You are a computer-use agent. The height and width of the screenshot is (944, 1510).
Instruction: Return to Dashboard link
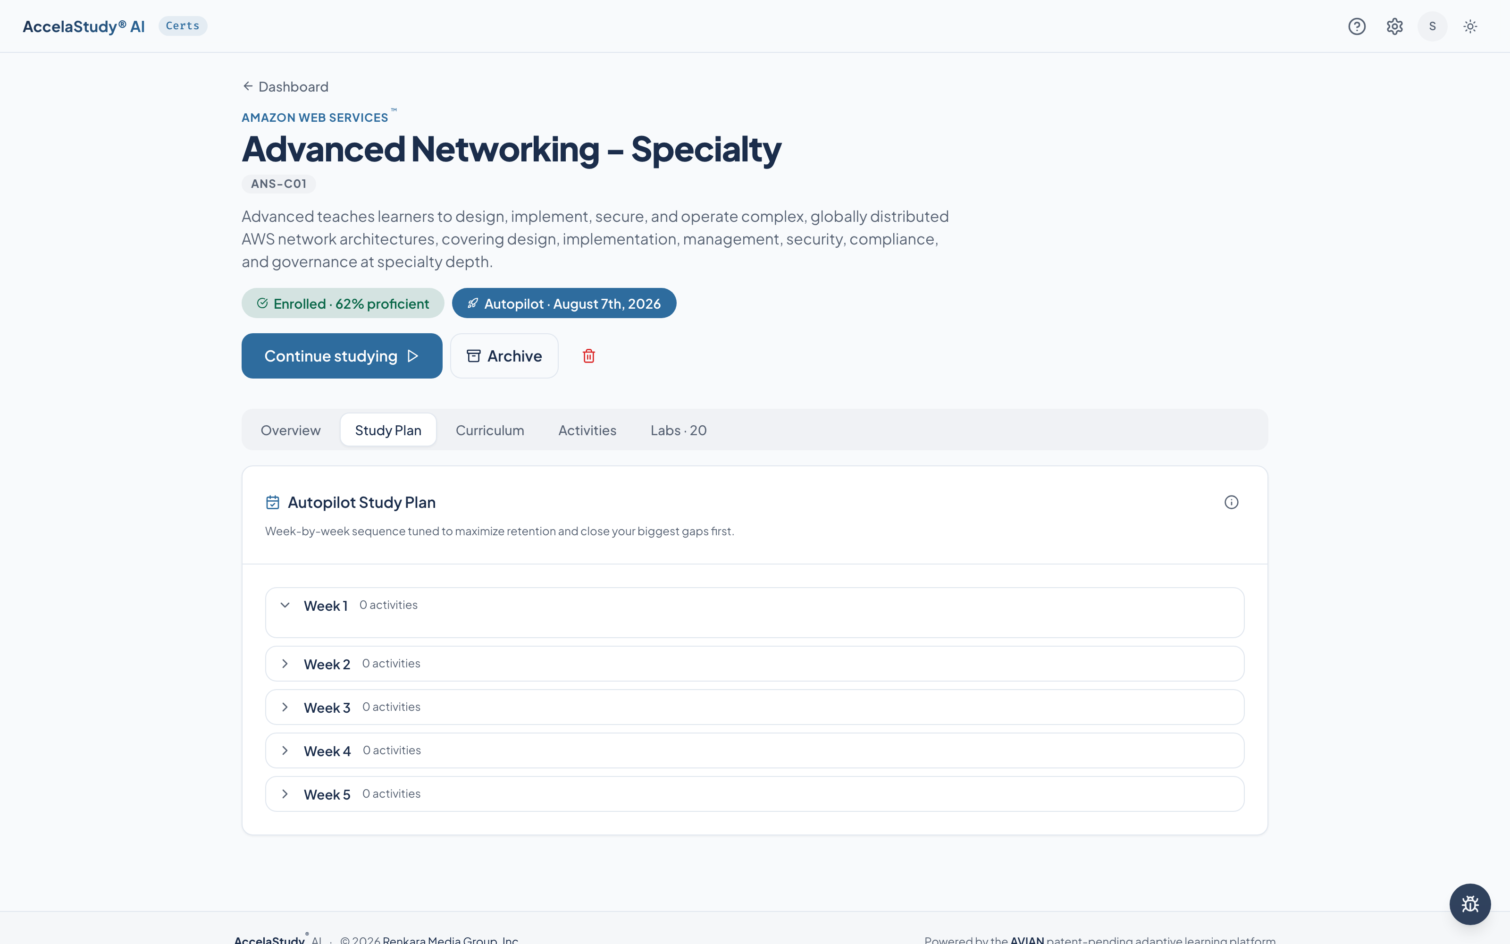point(285,87)
